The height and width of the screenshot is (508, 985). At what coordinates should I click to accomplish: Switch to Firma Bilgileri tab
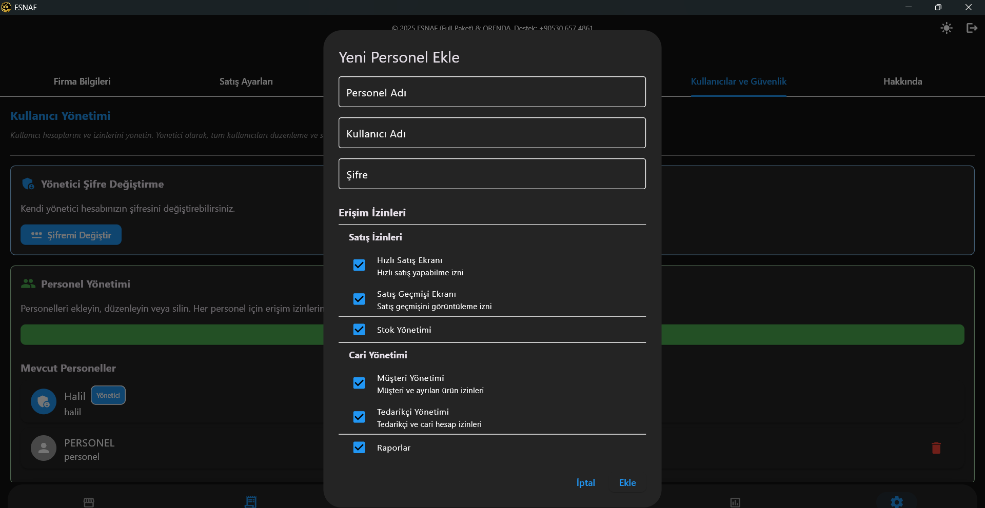click(x=82, y=82)
